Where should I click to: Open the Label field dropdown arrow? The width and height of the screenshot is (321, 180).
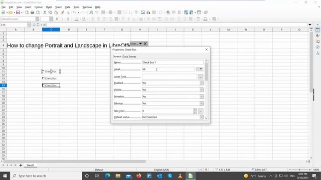(x=200, y=69)
